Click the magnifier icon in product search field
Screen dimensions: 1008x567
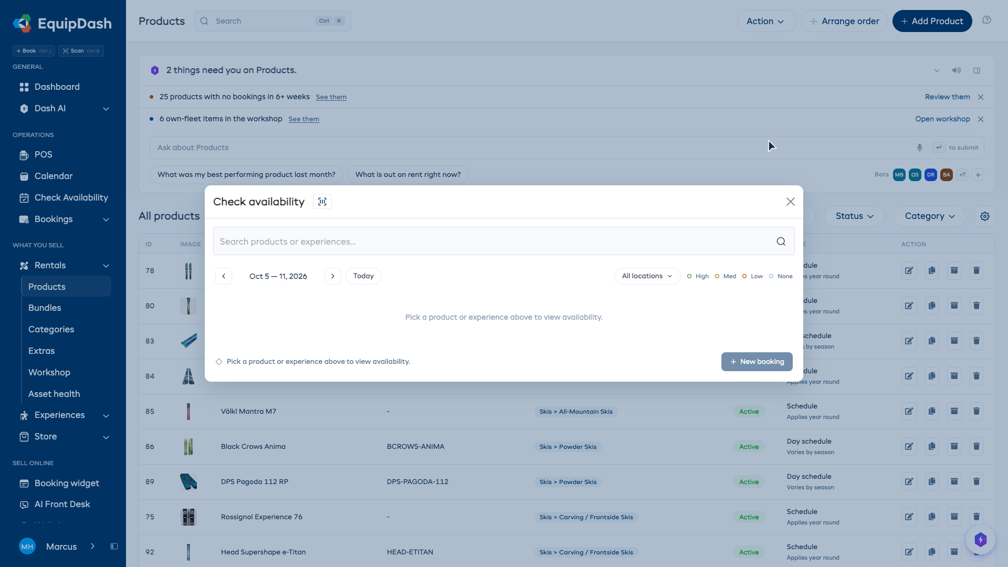coord(781,241)
